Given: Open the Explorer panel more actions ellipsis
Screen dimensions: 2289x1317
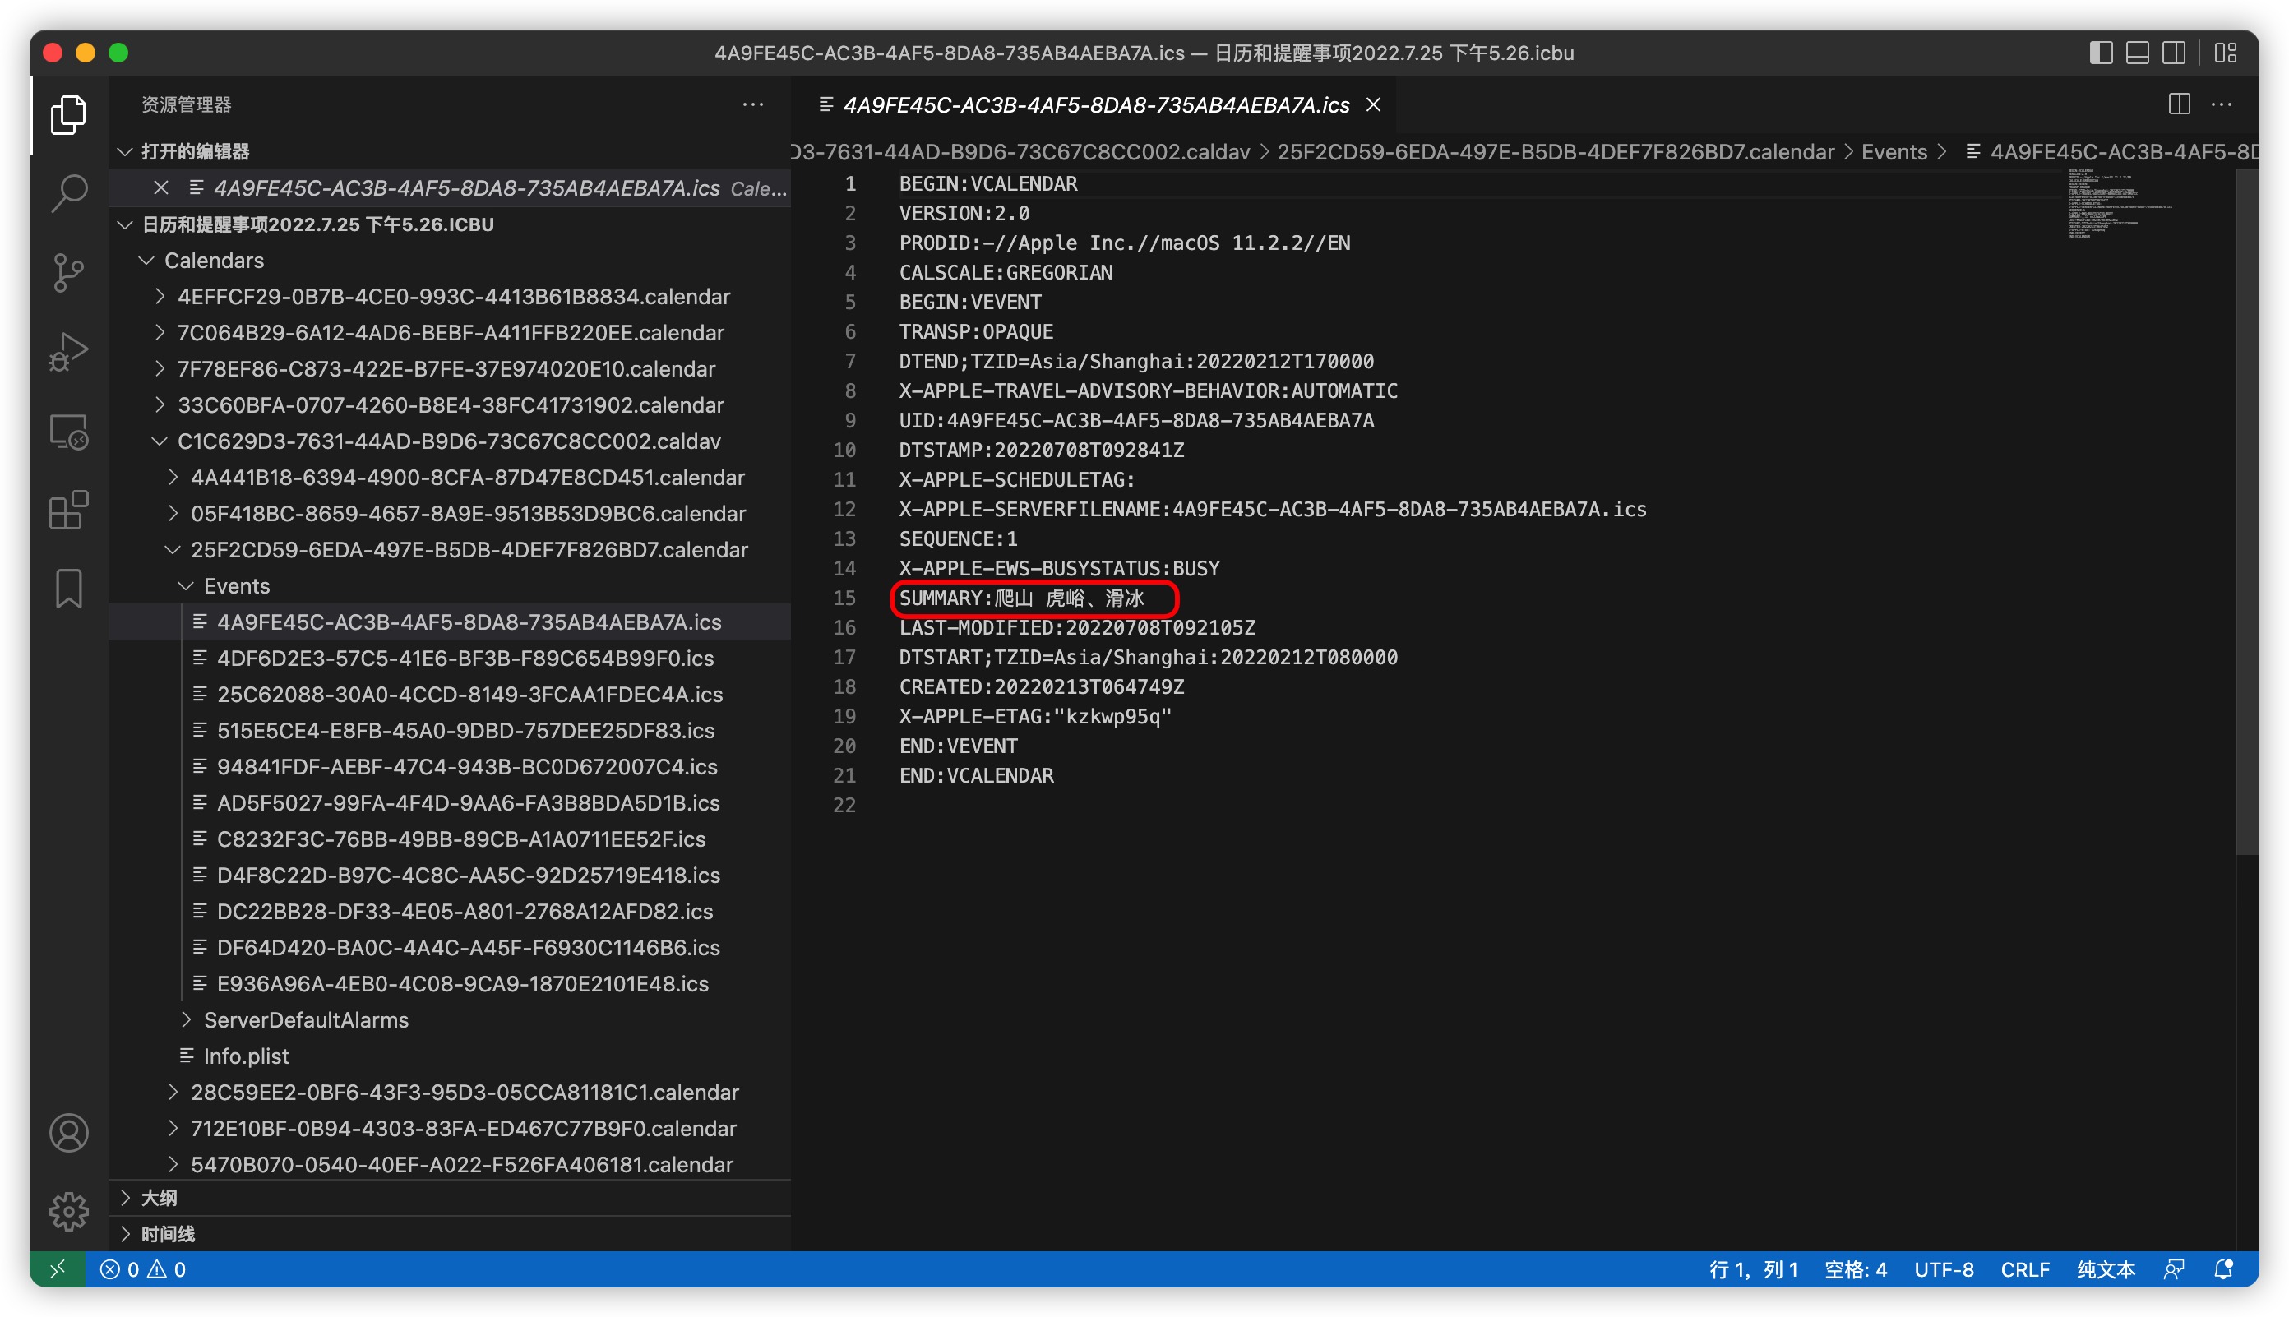Looking at the screenshot, I should 752,104.
